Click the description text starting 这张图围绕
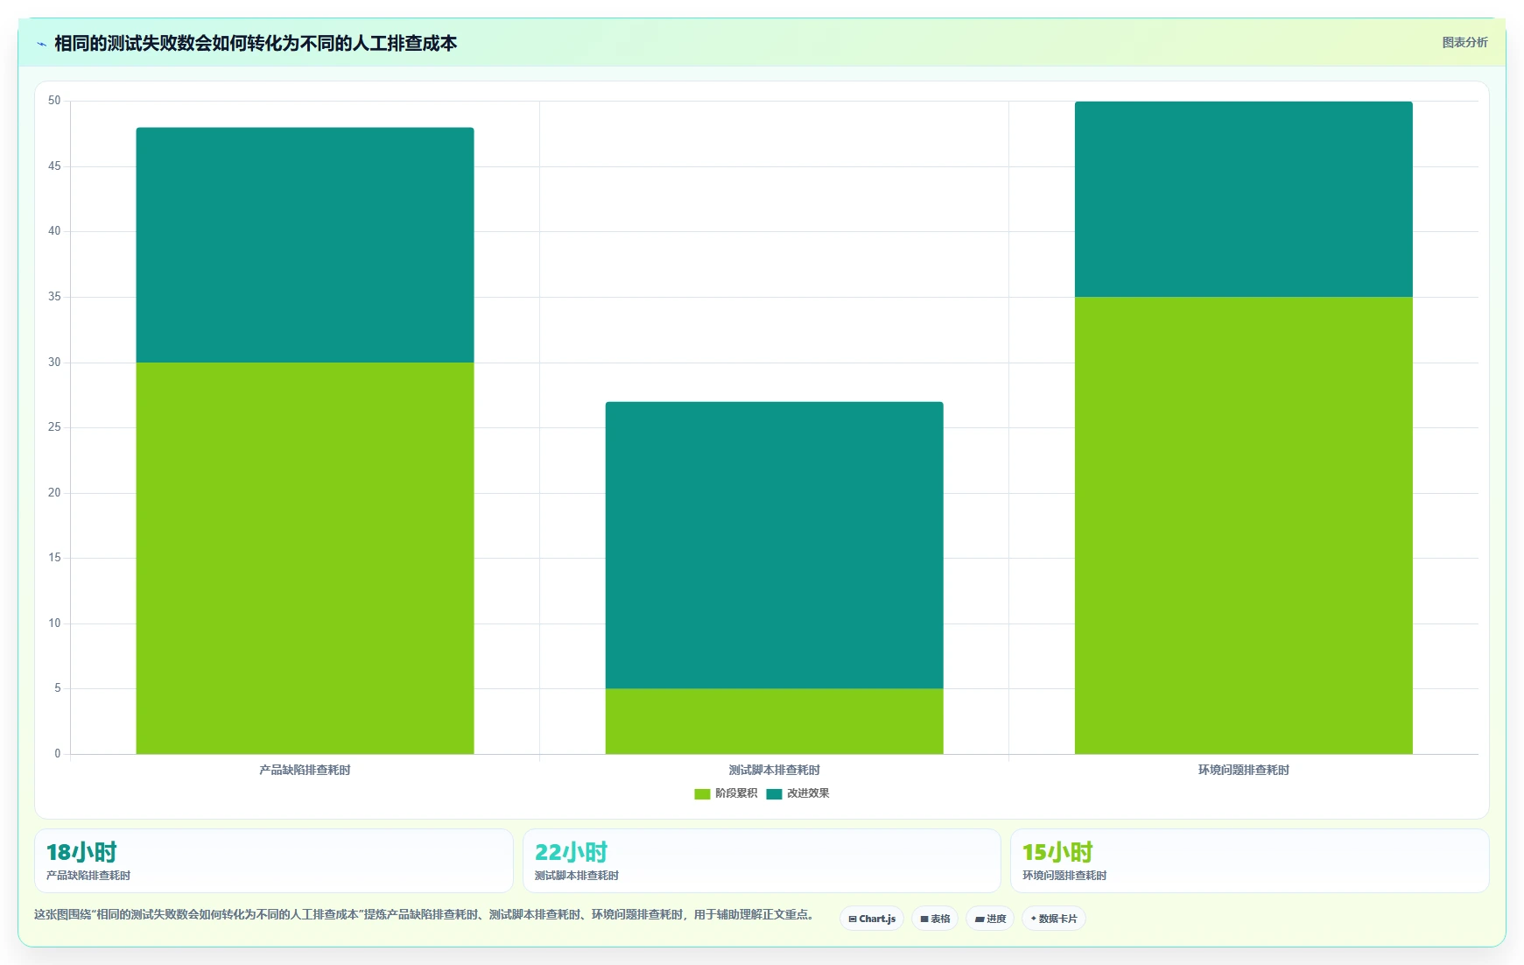 [426, 915]
